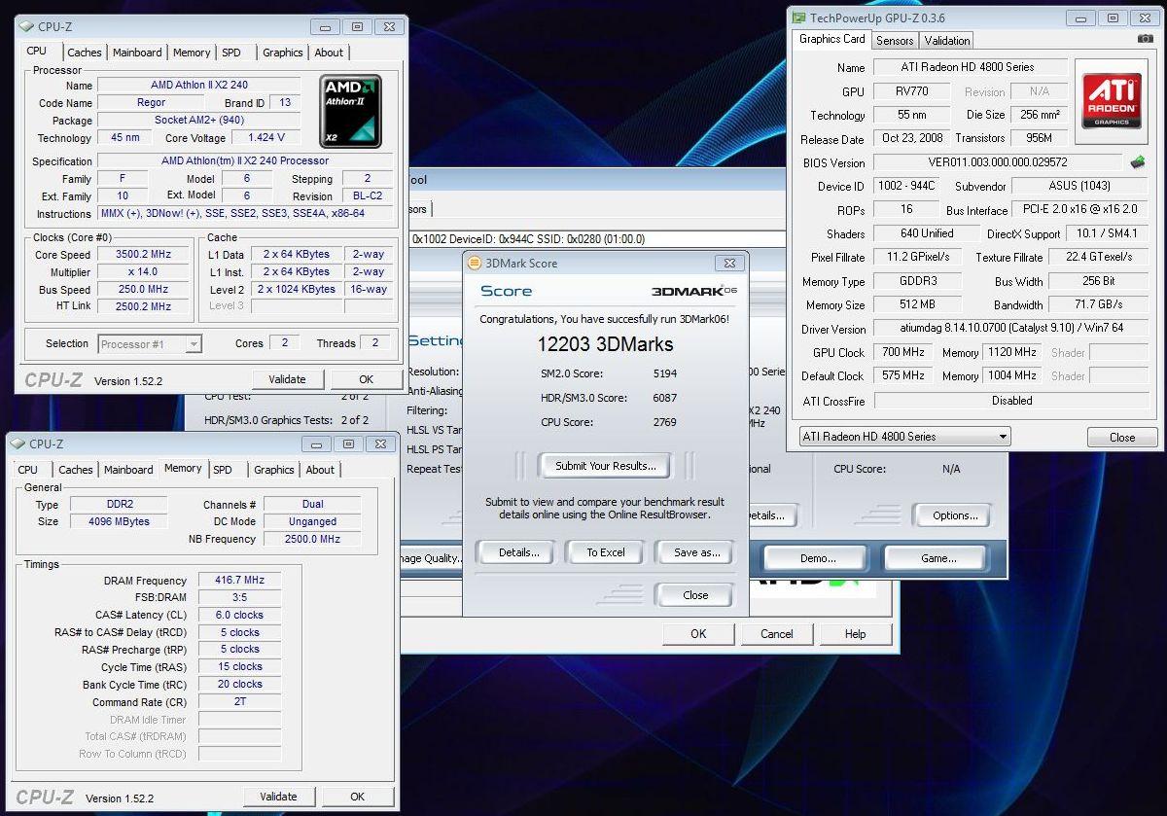The height and width of the screenshot is (816, 1167).
Task: Click the FSB:DRAM 3:5 value
Action: tap(239, 597)
